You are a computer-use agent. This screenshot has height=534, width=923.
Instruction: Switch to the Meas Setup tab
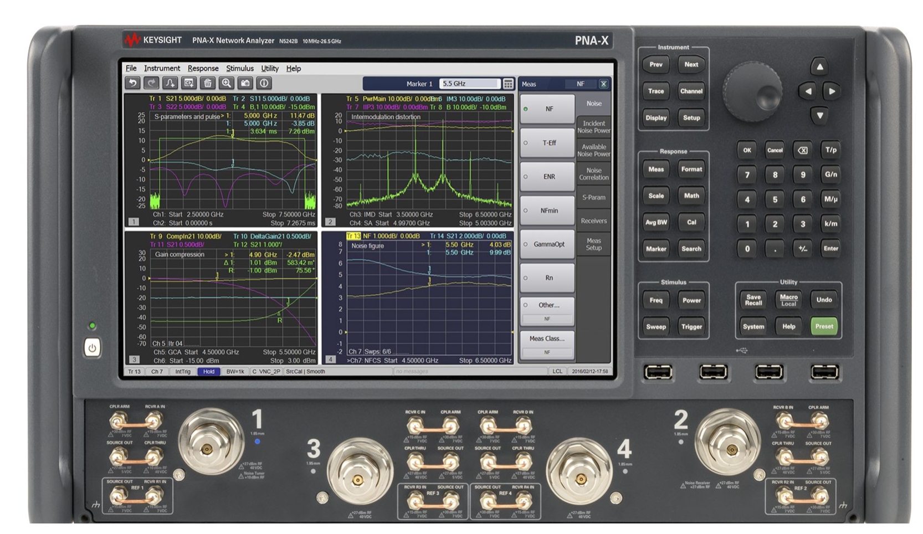[x=594, y=244]
